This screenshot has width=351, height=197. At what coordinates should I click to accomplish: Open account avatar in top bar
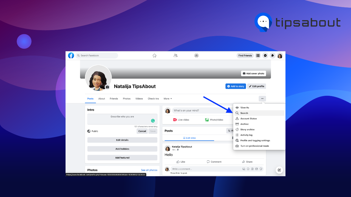point(280,56)
